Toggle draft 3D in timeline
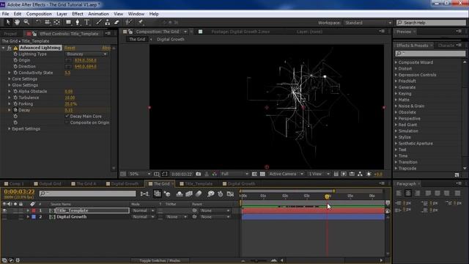 click(167, 194)
